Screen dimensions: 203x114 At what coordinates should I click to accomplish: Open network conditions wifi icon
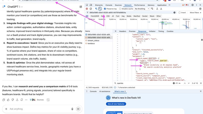point(152,9)
